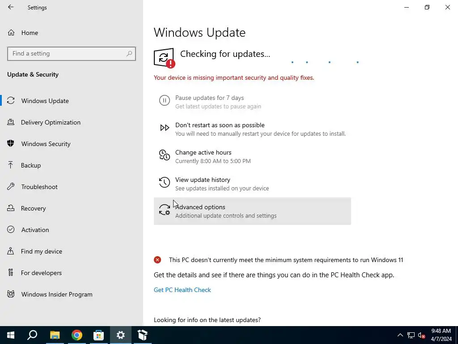Click the update history clock icon

[x=165, y=182]
